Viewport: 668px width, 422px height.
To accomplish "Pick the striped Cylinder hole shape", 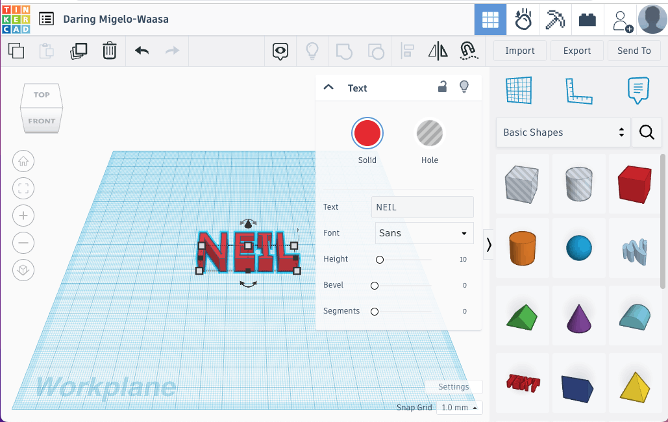I will point(578,184).
